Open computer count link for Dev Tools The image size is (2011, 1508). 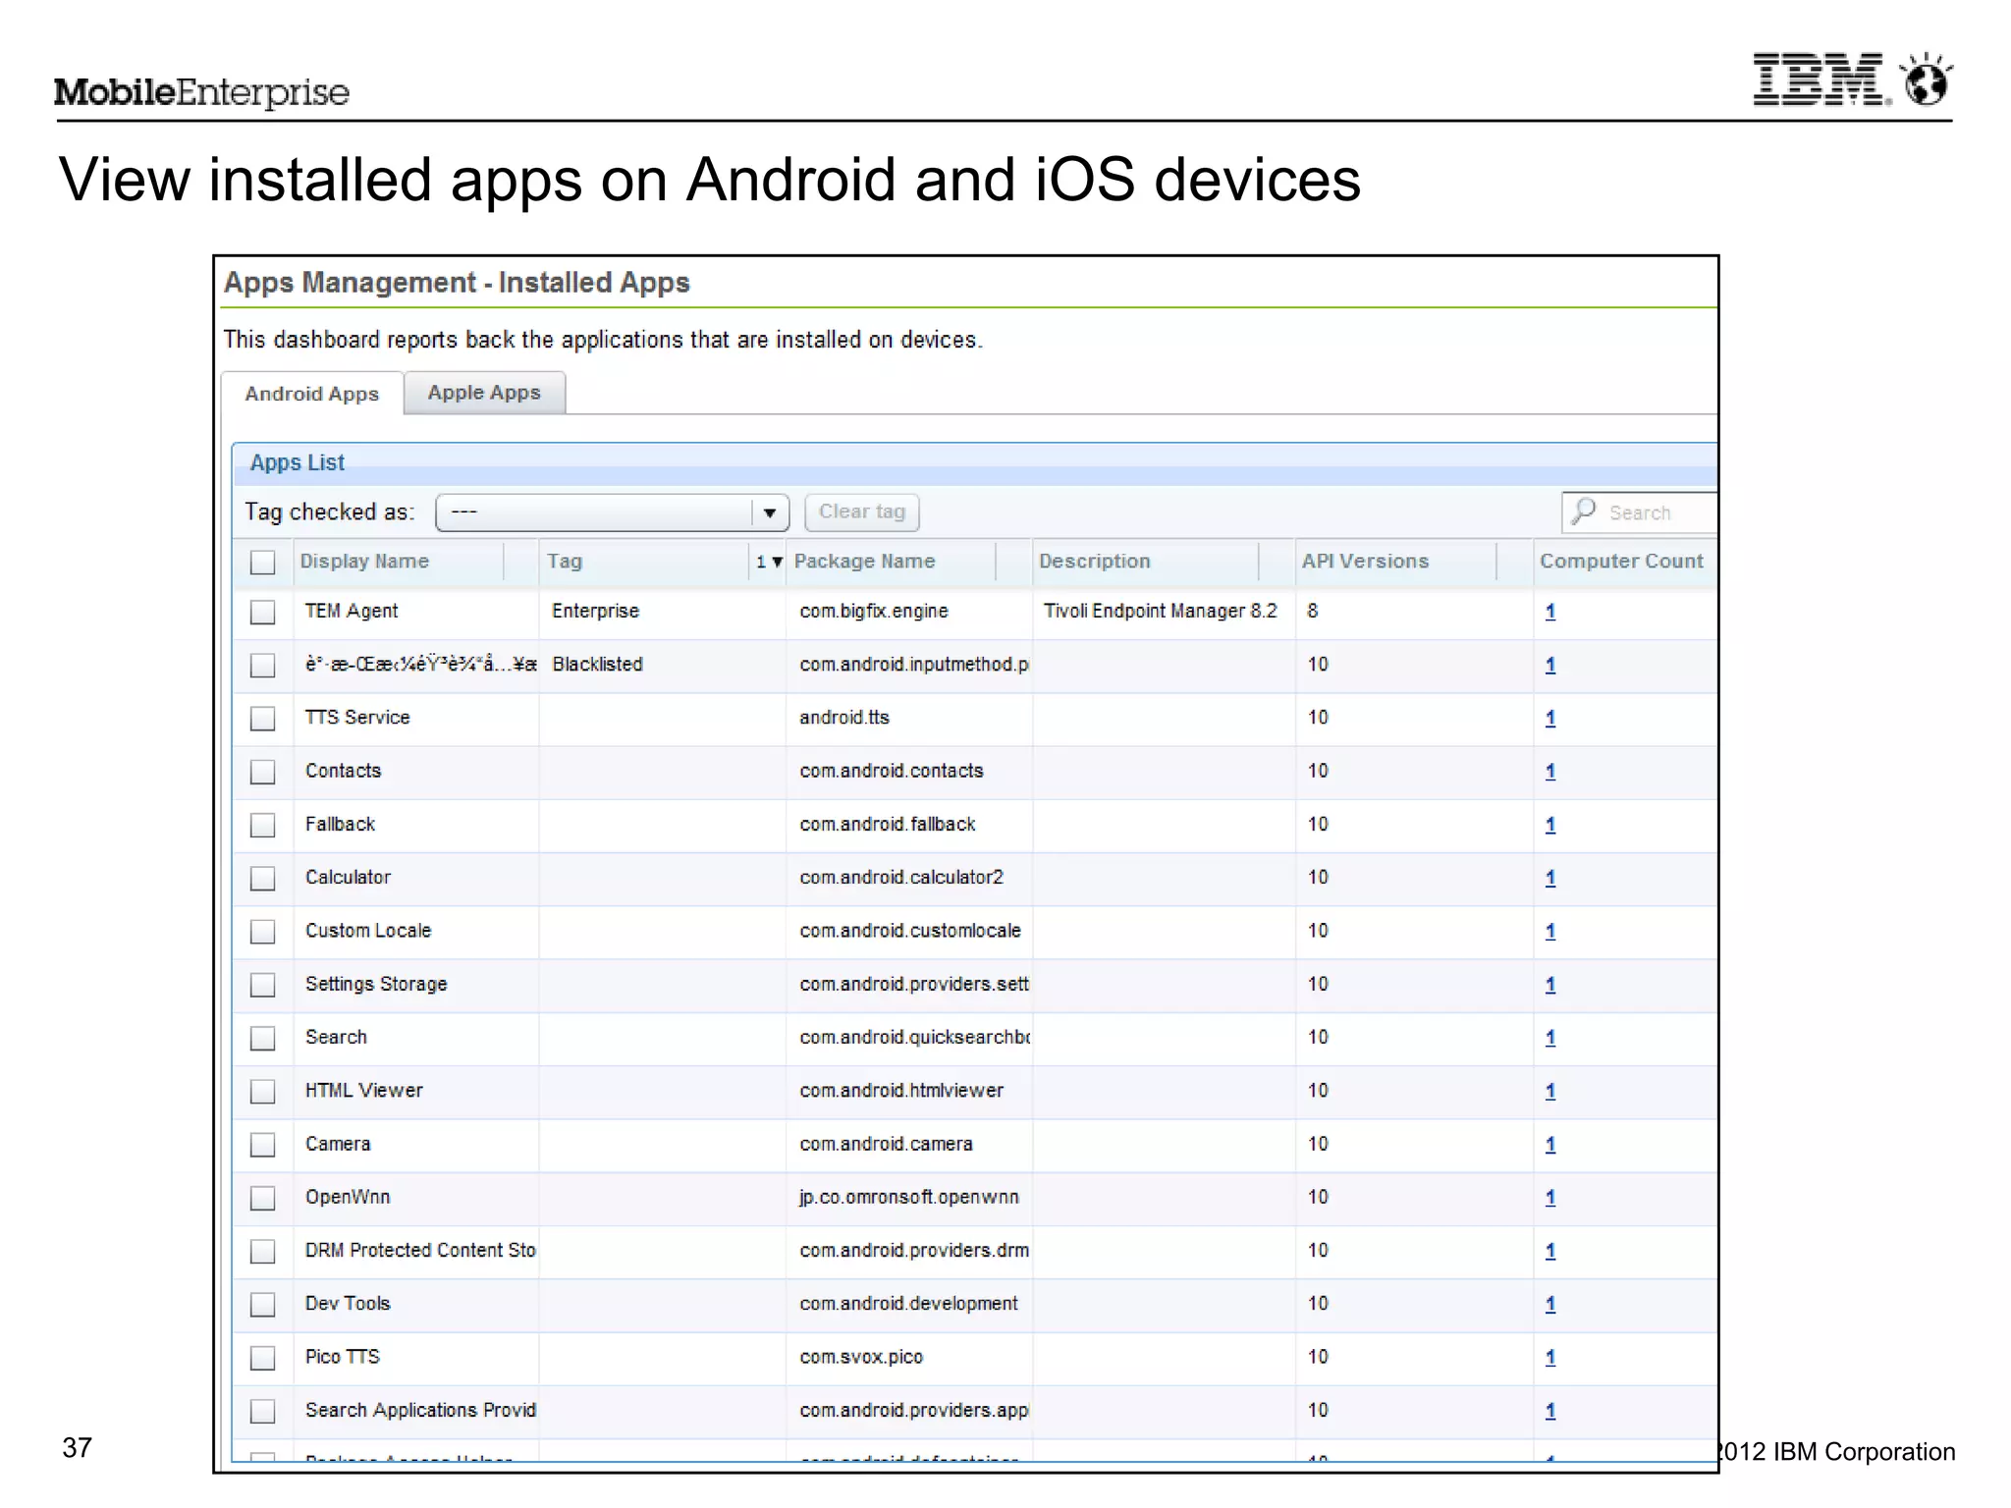1550,1305
